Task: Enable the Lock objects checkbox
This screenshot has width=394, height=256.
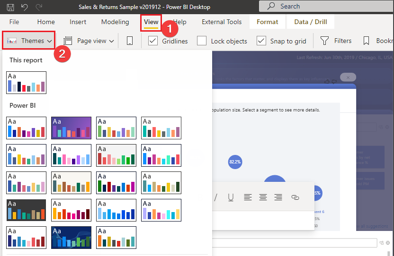Action: [x=202, y=41]
